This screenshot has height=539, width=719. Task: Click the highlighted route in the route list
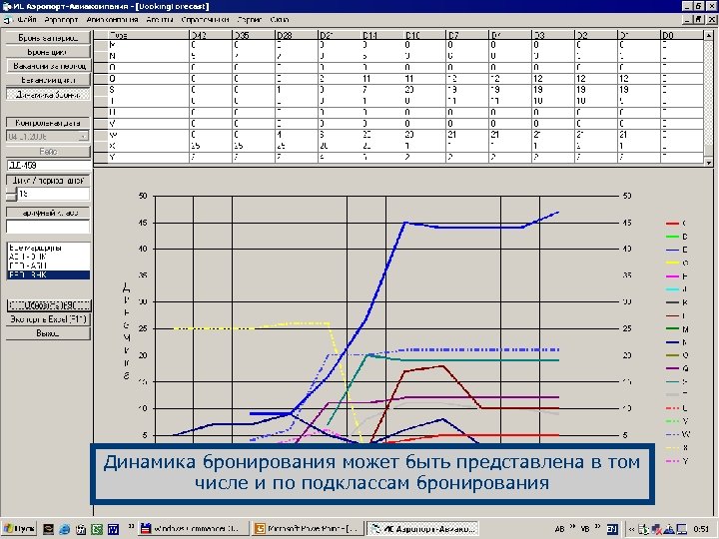[x=48, y=275]
